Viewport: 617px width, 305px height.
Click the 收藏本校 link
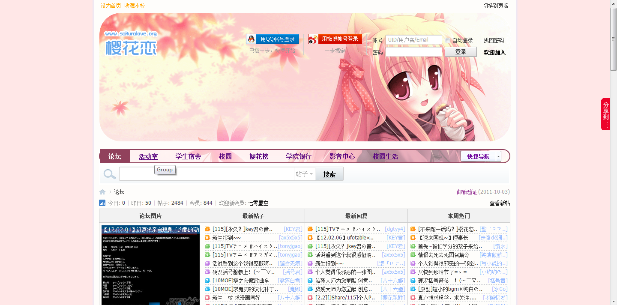point(135,6)
